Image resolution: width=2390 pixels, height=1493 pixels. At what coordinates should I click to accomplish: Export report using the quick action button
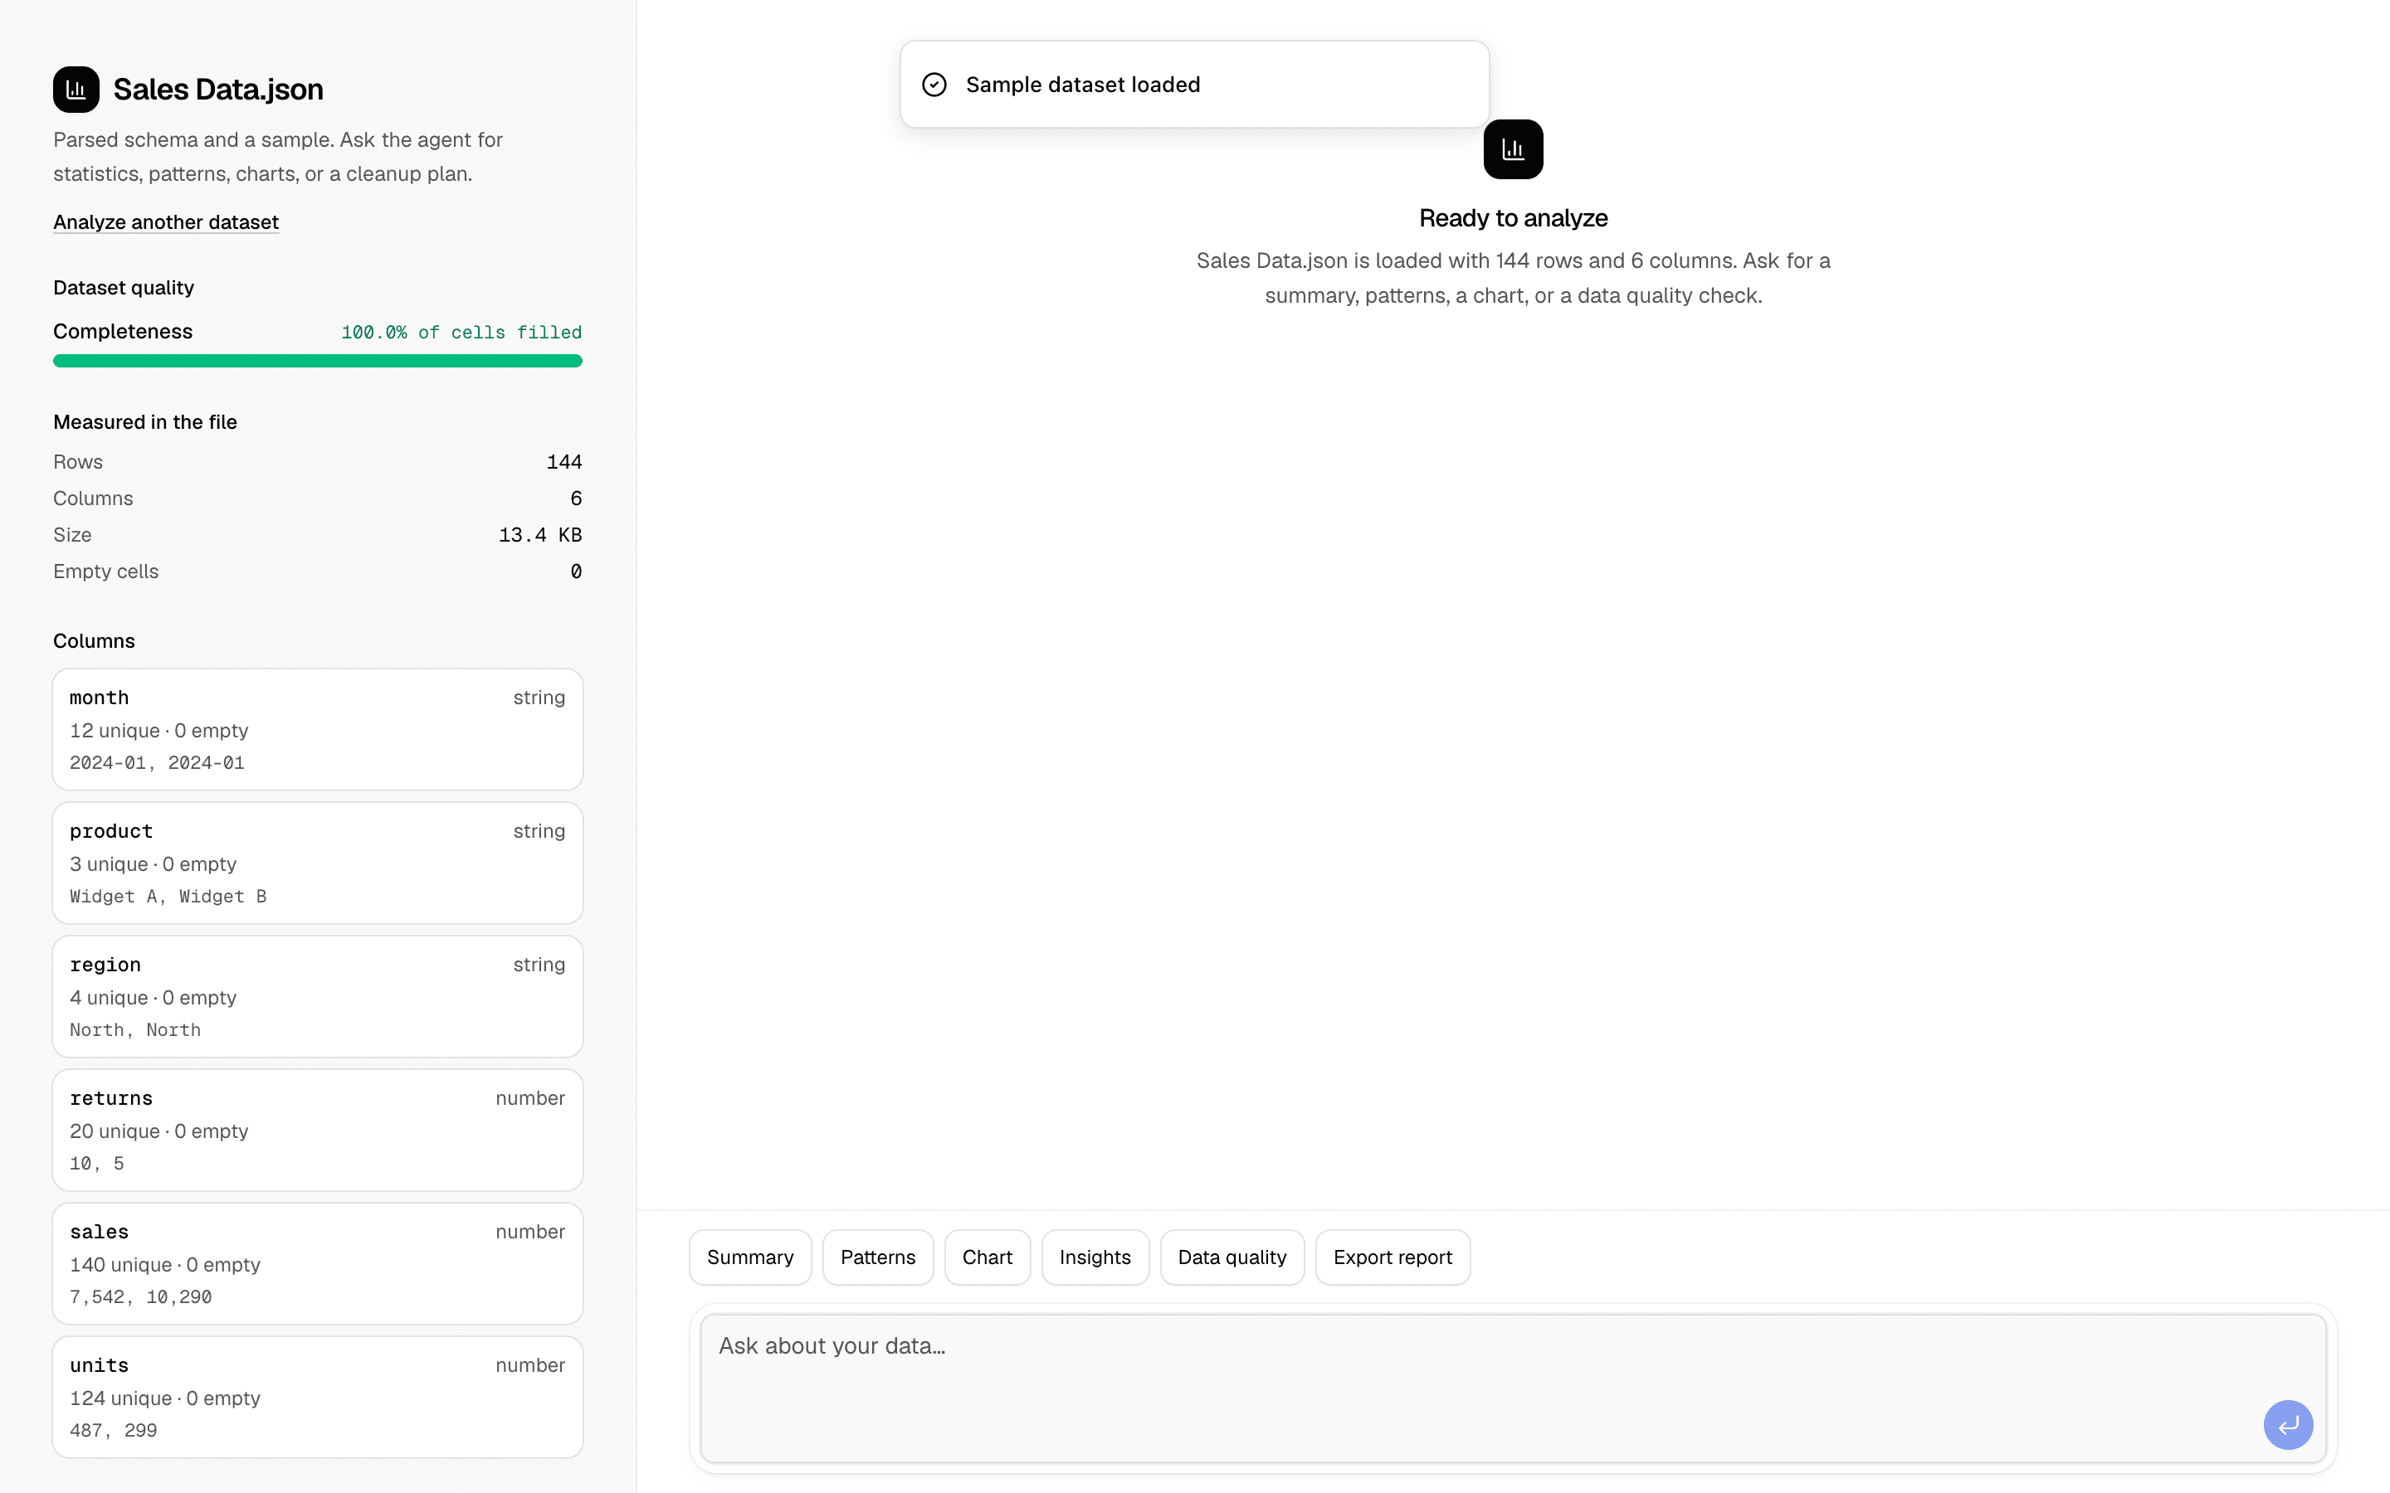pyautogui.click(x=1393, y=1257)
